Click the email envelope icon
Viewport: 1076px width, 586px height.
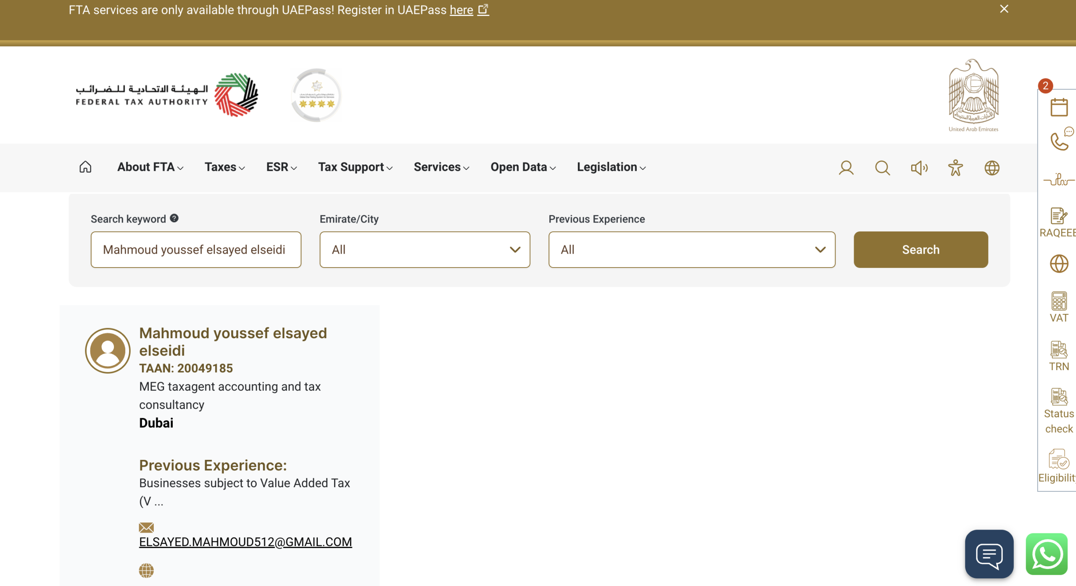point(146,527)
